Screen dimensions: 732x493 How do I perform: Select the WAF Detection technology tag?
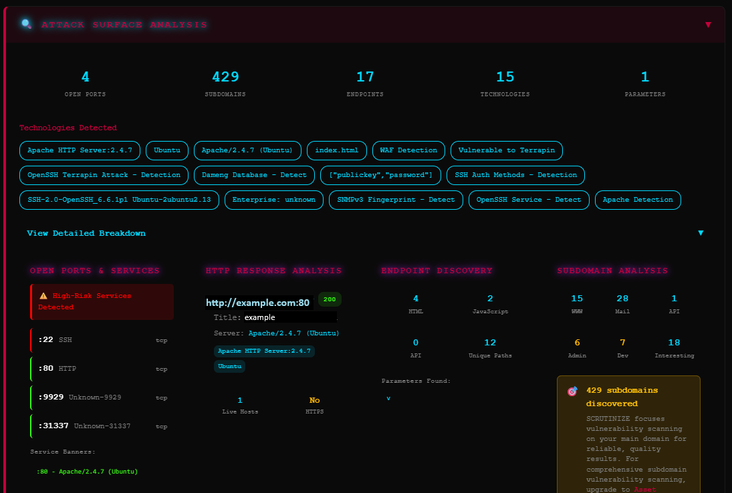tap(408, 150)
